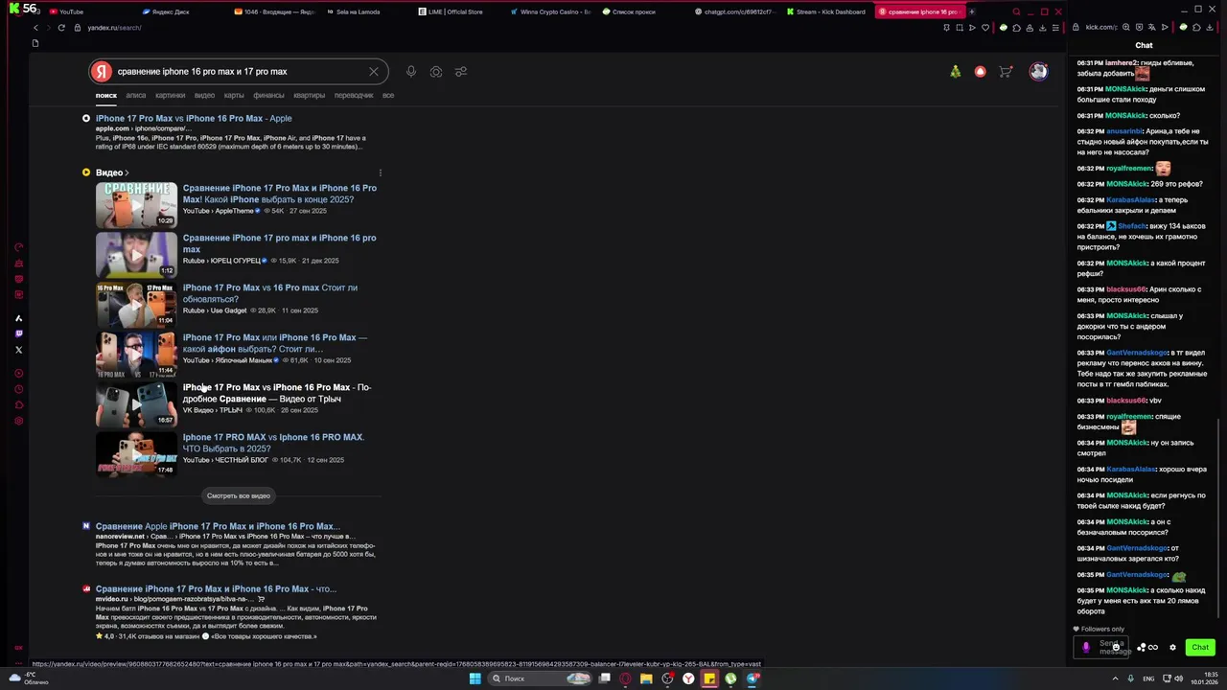
Task: Expand the Видео section header
Action: tap(111, 172)
